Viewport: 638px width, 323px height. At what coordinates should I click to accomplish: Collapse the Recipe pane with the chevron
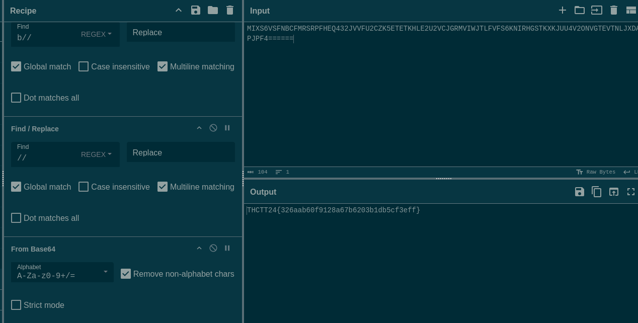click(179, 11)
